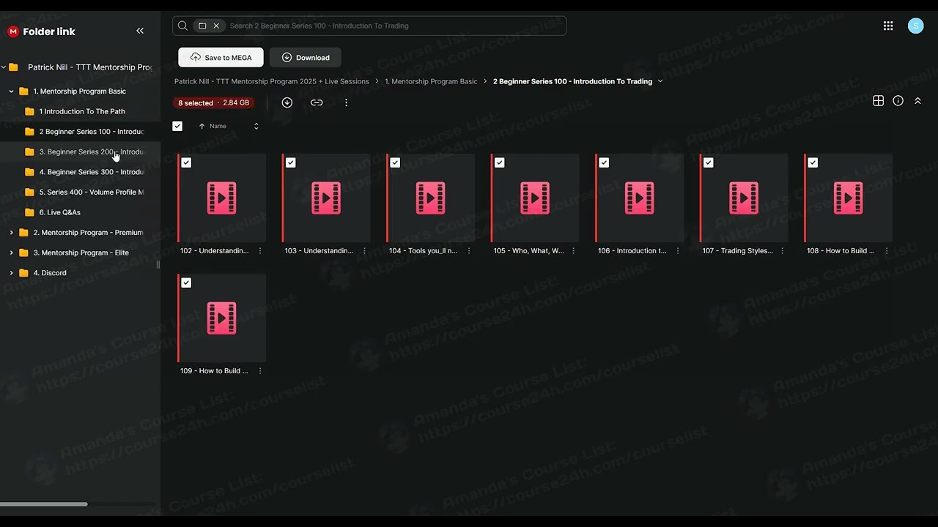Collapse header with double up-chevron icon
This screenshot has width=938, height=527.
[917, 101]
